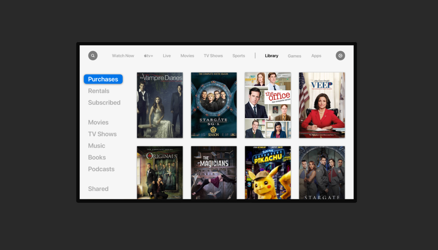
Task: Show Rentals in the library sidebar
Action: (99, 91)
